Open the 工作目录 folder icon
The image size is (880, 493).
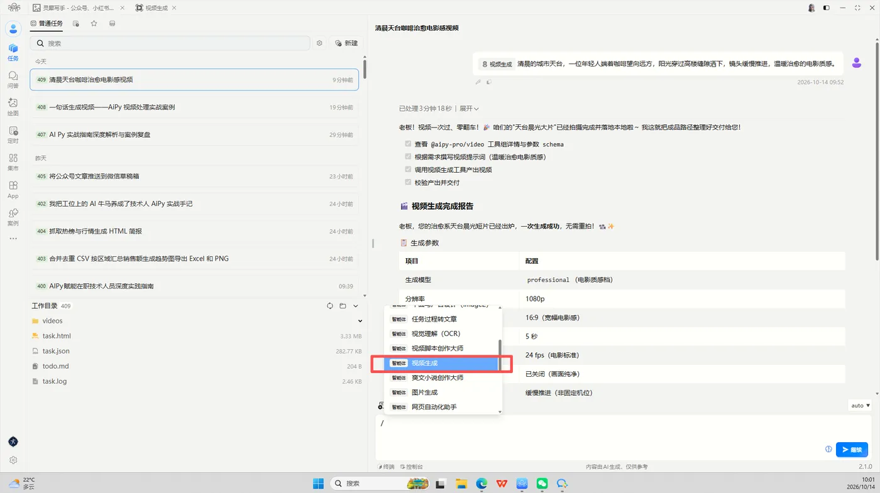(343, 306)
